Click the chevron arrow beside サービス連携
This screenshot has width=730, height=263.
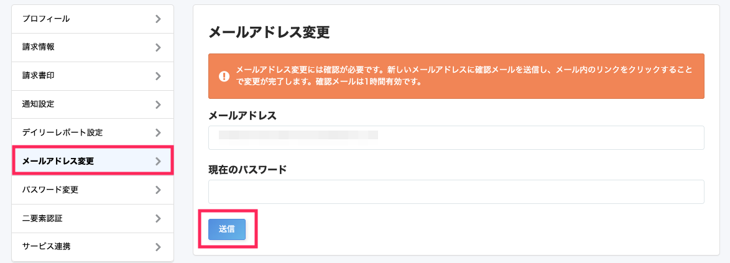(159, 247)
